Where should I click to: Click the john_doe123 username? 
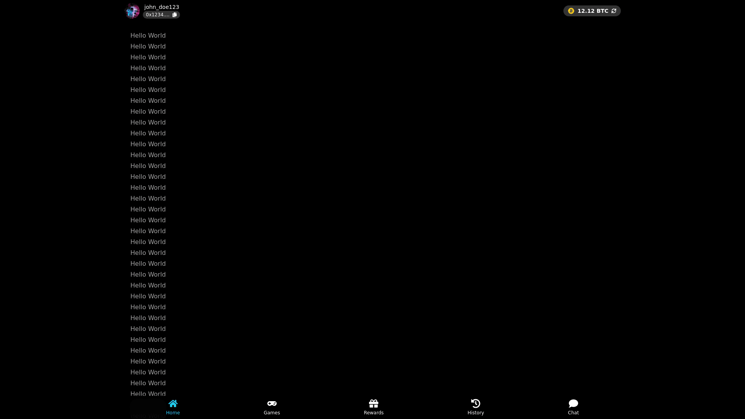point(161,7)
